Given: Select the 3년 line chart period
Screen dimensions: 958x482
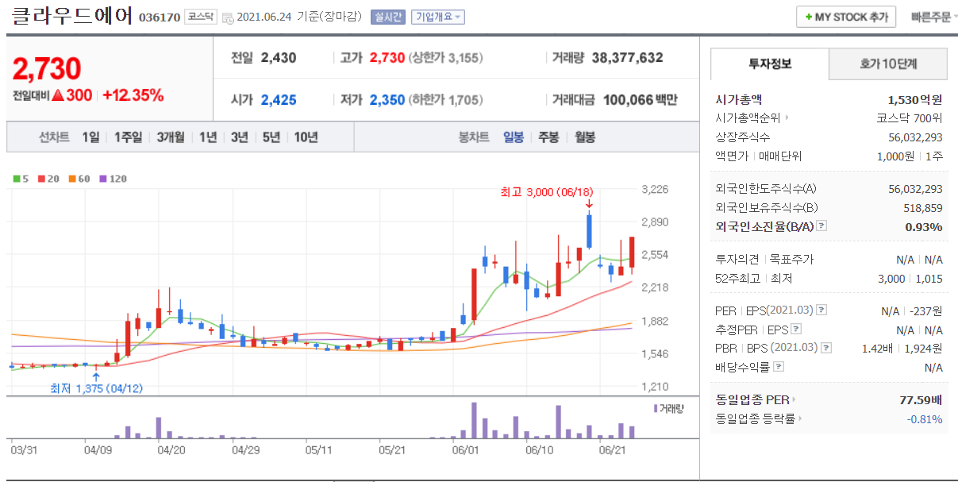Looking at the screenshot, I should tap(240, 137).
